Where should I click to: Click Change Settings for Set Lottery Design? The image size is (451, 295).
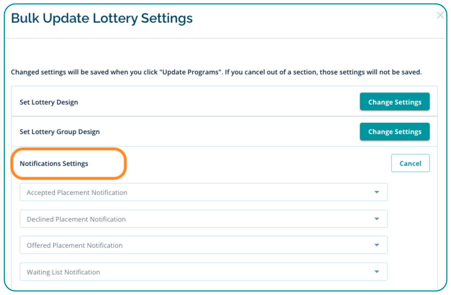tap(394, 102)
